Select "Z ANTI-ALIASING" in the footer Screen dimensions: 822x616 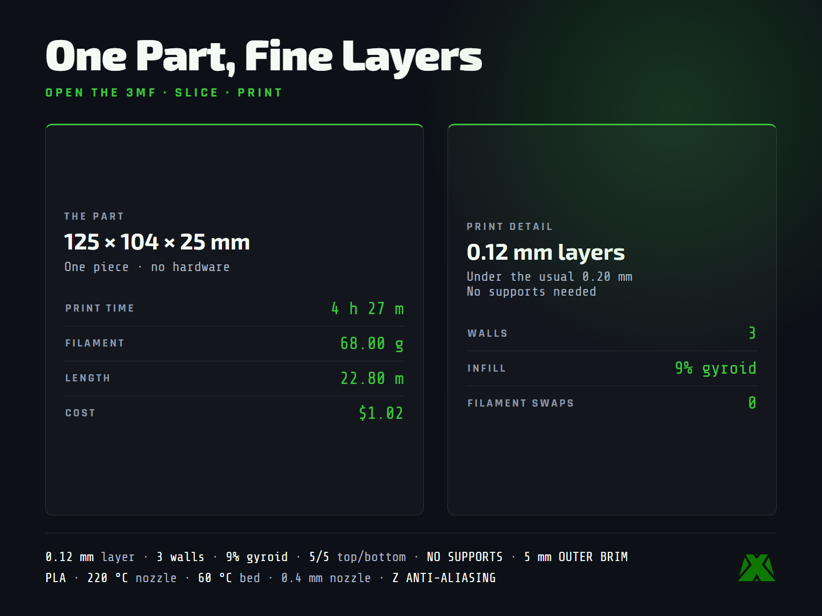444,578
